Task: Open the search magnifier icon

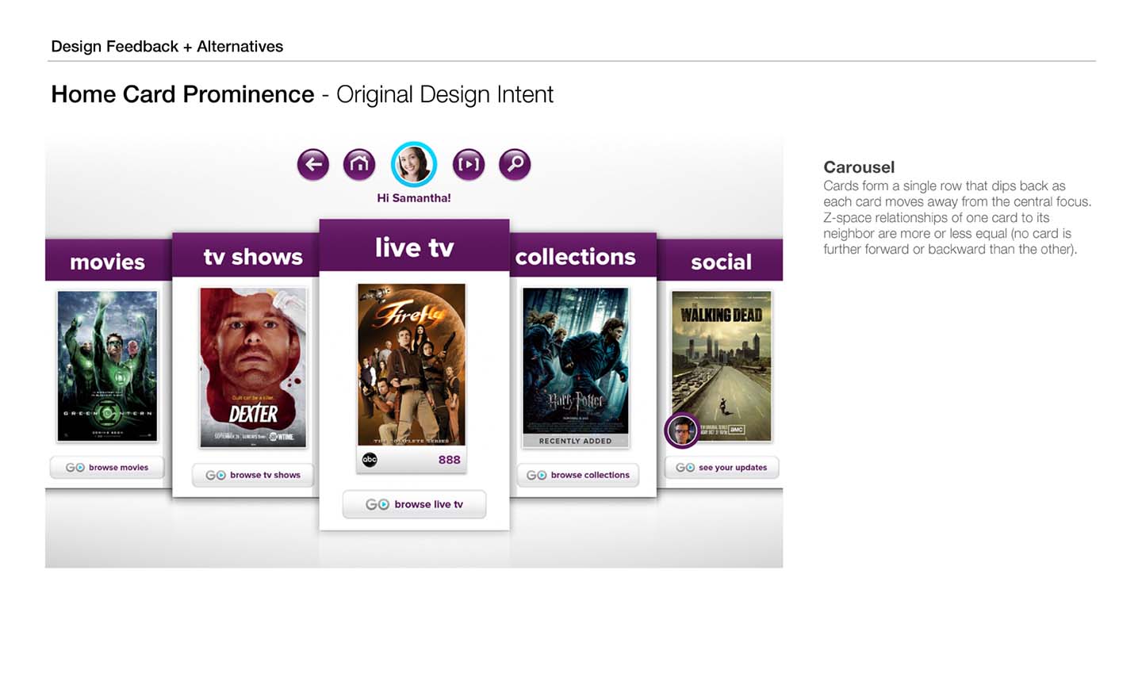Action: [515, 164]
